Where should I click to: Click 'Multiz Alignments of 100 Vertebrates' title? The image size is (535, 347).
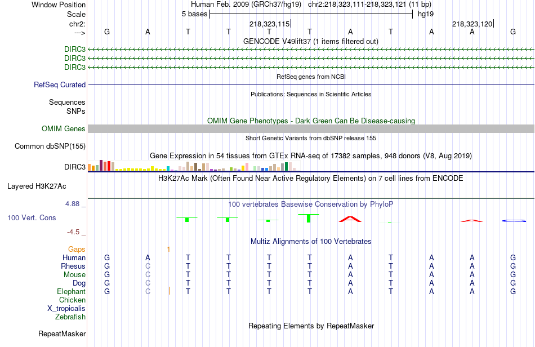(x=311, y=242)
